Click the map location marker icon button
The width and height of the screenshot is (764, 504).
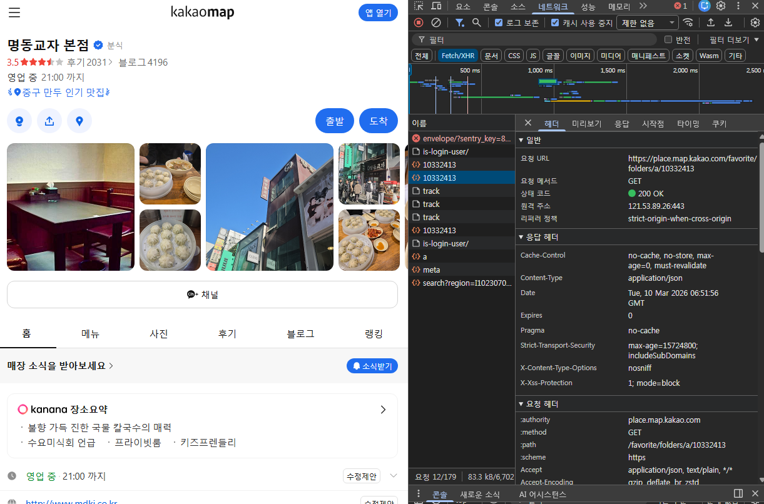pyautogui.click(x=79, y=121)
